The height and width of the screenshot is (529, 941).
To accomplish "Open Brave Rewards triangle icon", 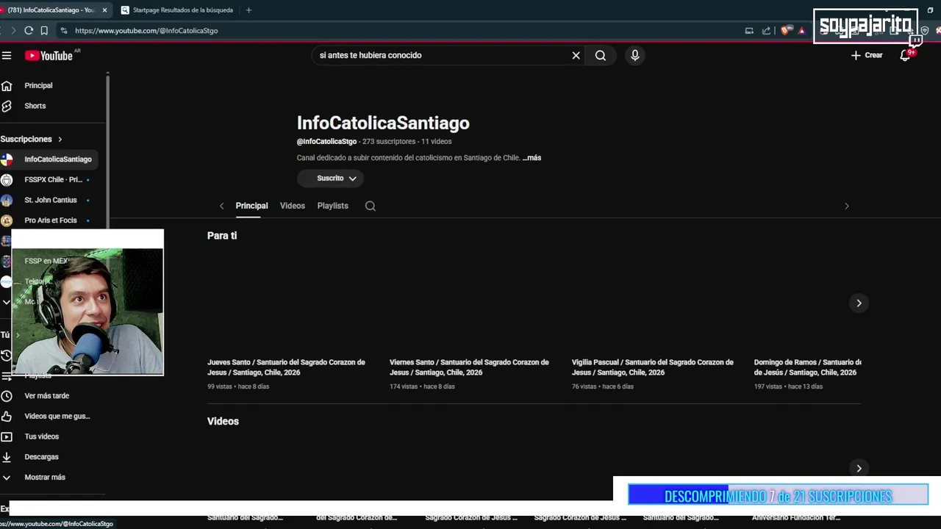I will coord(801,30).
